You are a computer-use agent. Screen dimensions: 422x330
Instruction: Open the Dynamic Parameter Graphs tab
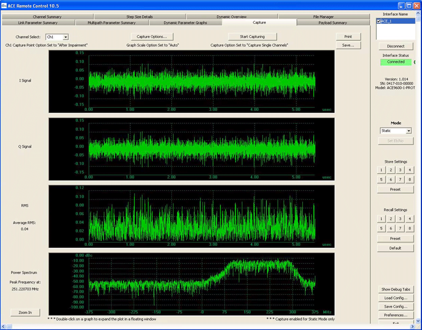pyautogui.click(x=185, y=23)
